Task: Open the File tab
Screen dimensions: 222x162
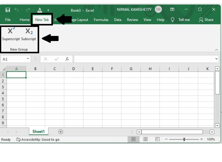Action: click(x=8, y=20)
